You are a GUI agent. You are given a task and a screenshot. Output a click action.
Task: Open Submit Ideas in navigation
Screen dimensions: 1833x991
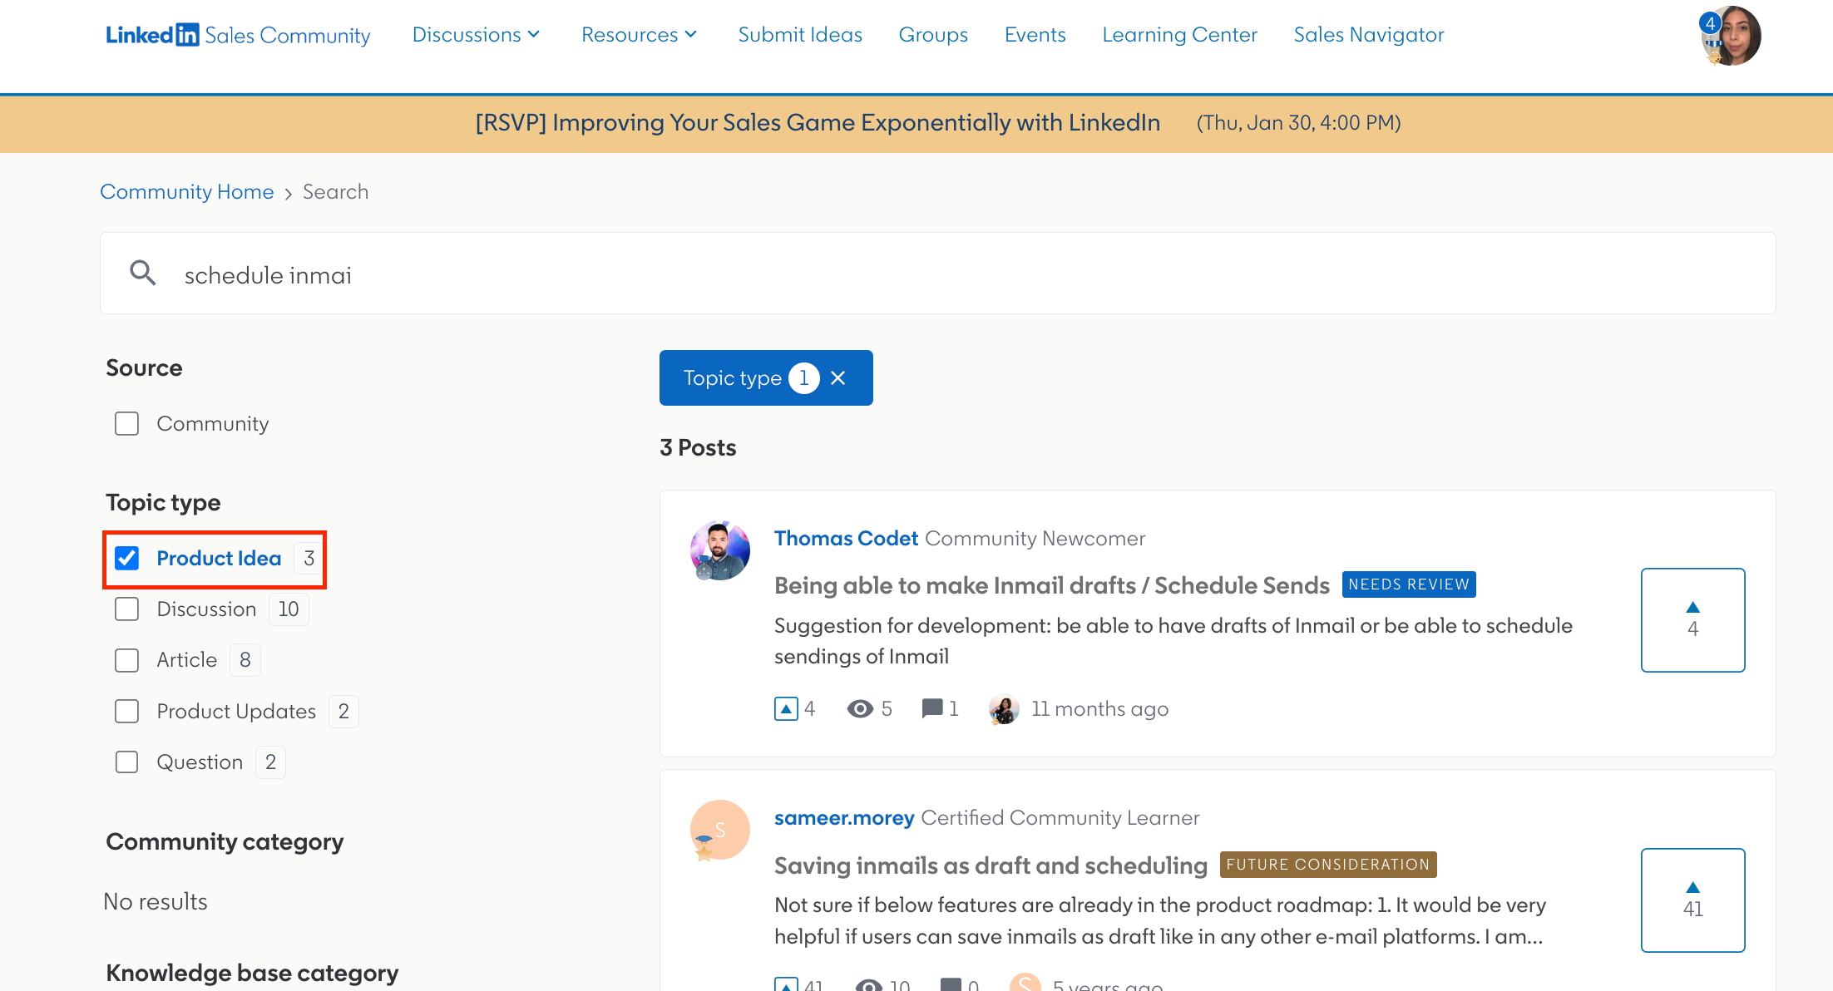pyautogui.click(x=800, y=35)
